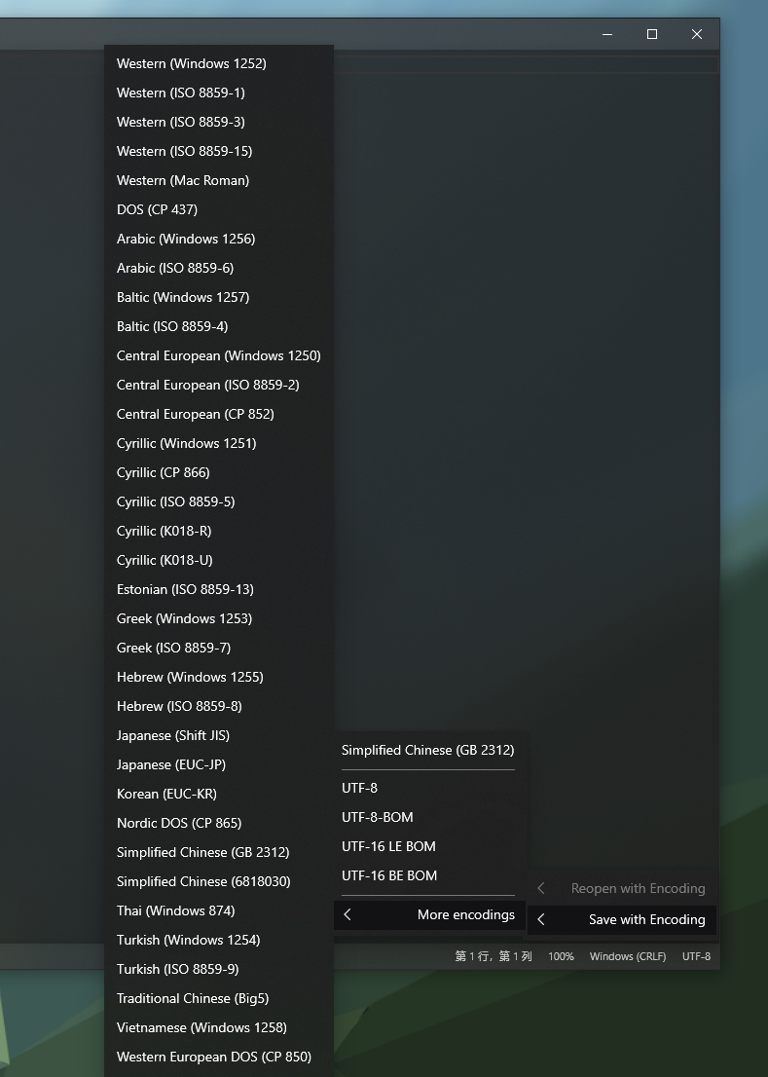Choose Central European (ISO 8859-2)

coord(219,385)
